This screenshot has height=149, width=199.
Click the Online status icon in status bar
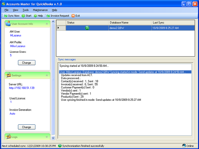tap(184, 146)
